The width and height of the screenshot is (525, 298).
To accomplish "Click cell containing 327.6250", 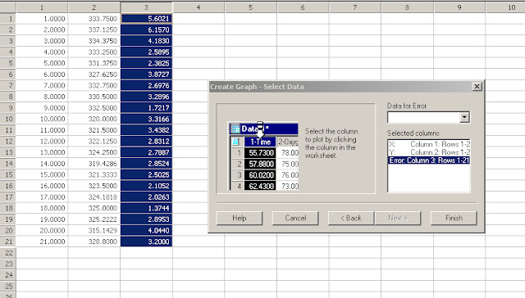I will (x=94, y=74).
